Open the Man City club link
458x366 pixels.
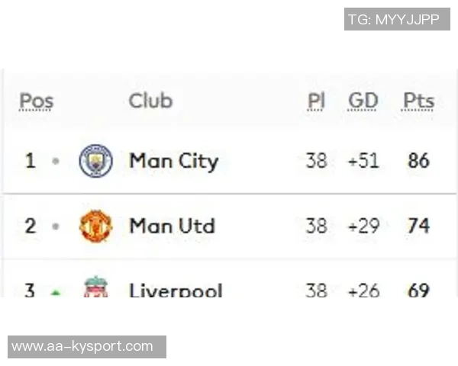(x=173, y=161)
